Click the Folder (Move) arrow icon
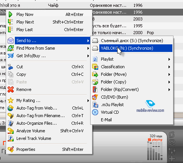This screenshot has height=163, width=183. [x=95, y=74]
